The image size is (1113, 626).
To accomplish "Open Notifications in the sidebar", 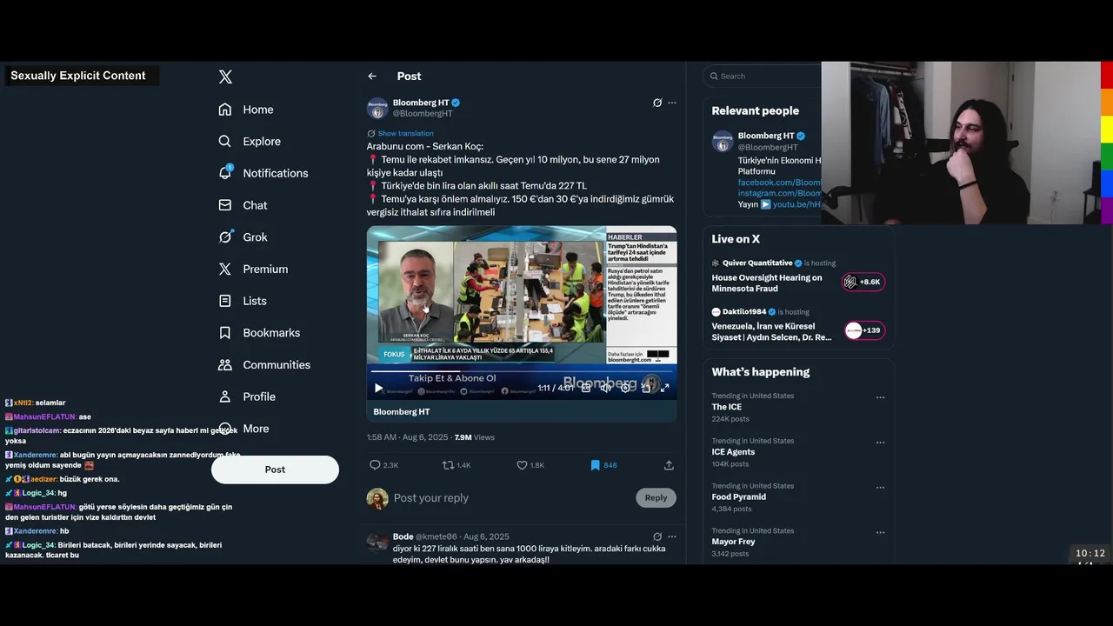I will [x=263, y=173].
